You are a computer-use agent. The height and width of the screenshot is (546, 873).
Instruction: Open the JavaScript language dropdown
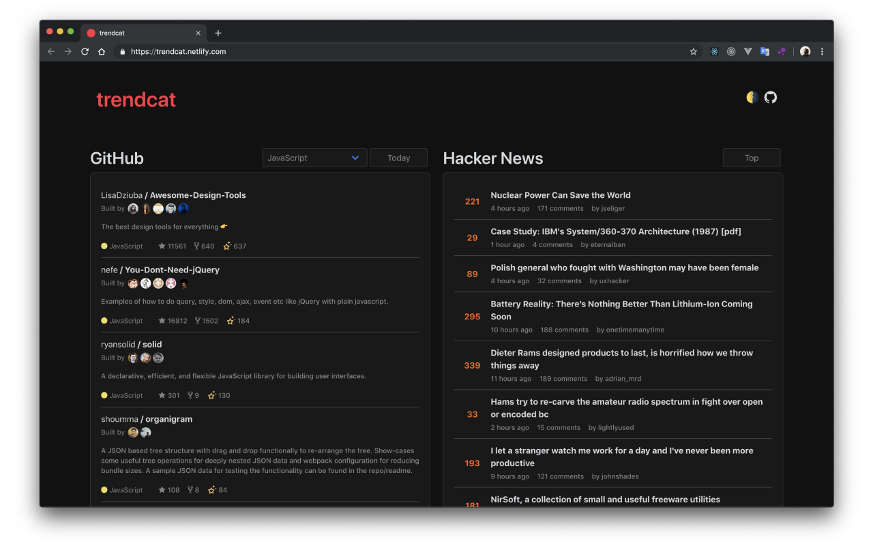(314, 158)
